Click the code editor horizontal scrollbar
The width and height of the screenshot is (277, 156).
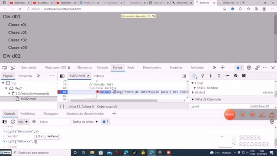pyautogui.click(x=114, y=101)
